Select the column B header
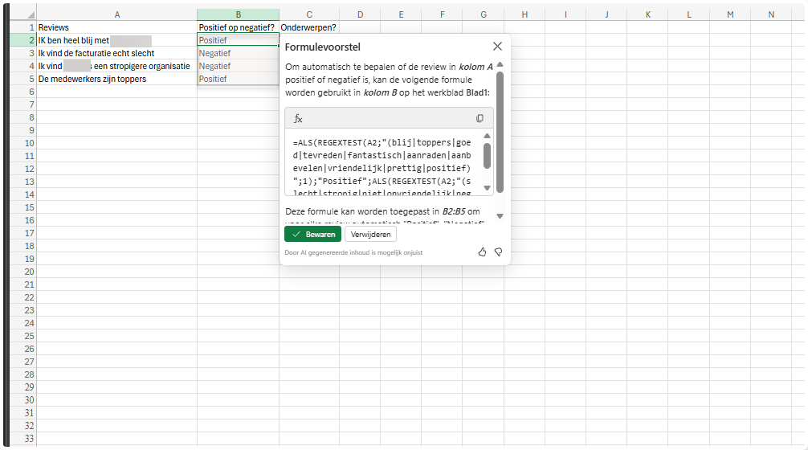 [238, 14]
